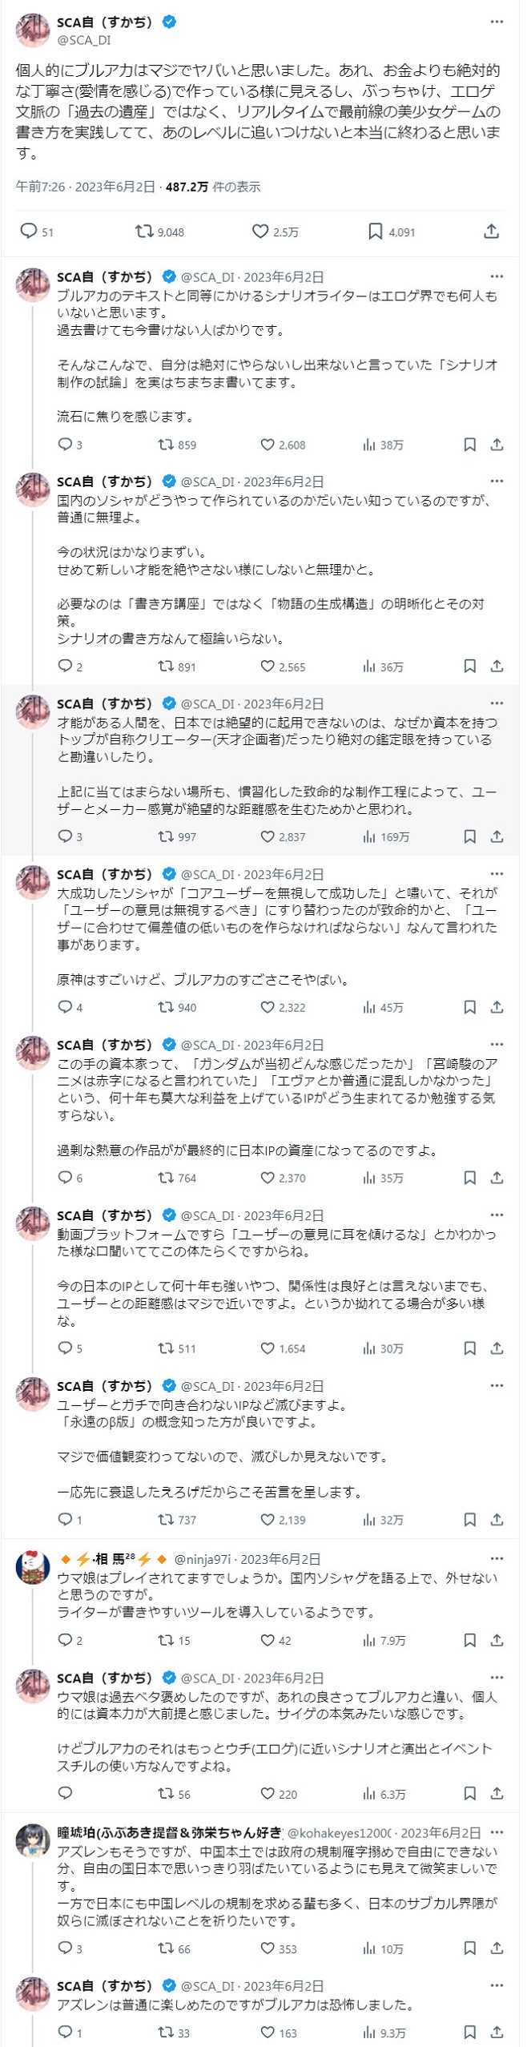
Task: View analytics for reply with 169万 views
Action: tap(369, 836)
